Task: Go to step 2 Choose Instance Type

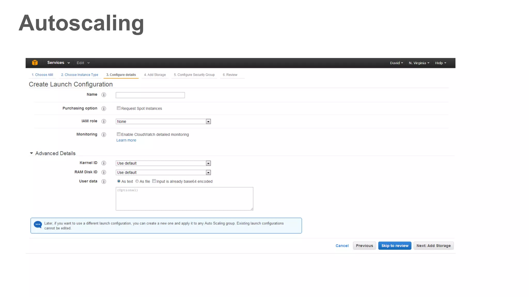Action: click(80, 75)
